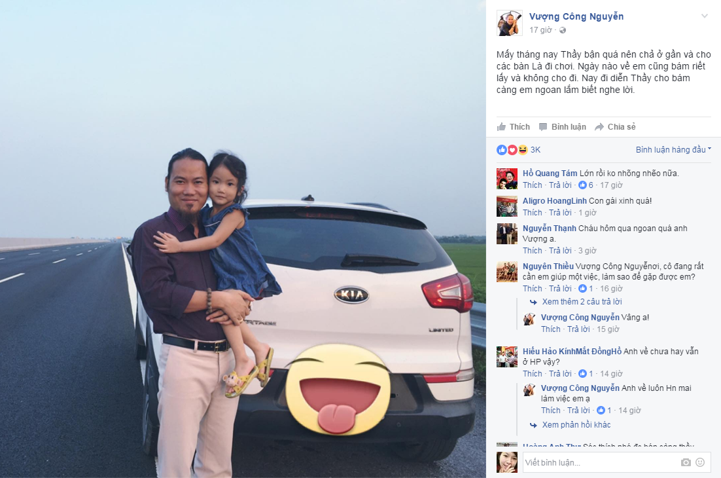Click Vượng Công Nguyễn's profile picture at the top

point(510,23)
